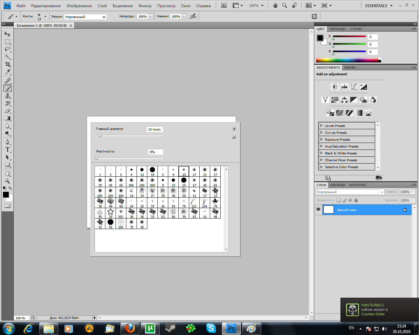Toggle Quick Mask mode

[x=8, y=206]
